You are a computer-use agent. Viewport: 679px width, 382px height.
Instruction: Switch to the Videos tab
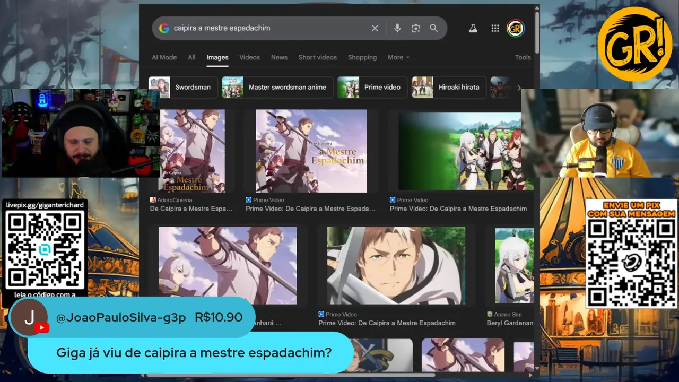249,57
